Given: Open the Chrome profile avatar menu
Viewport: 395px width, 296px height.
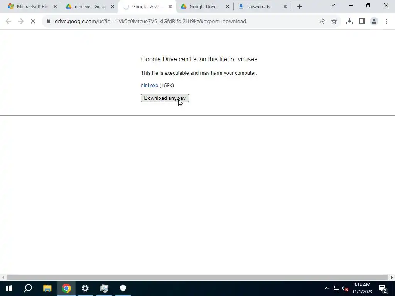Looking at the screenshot, I should tap(374, 22).
